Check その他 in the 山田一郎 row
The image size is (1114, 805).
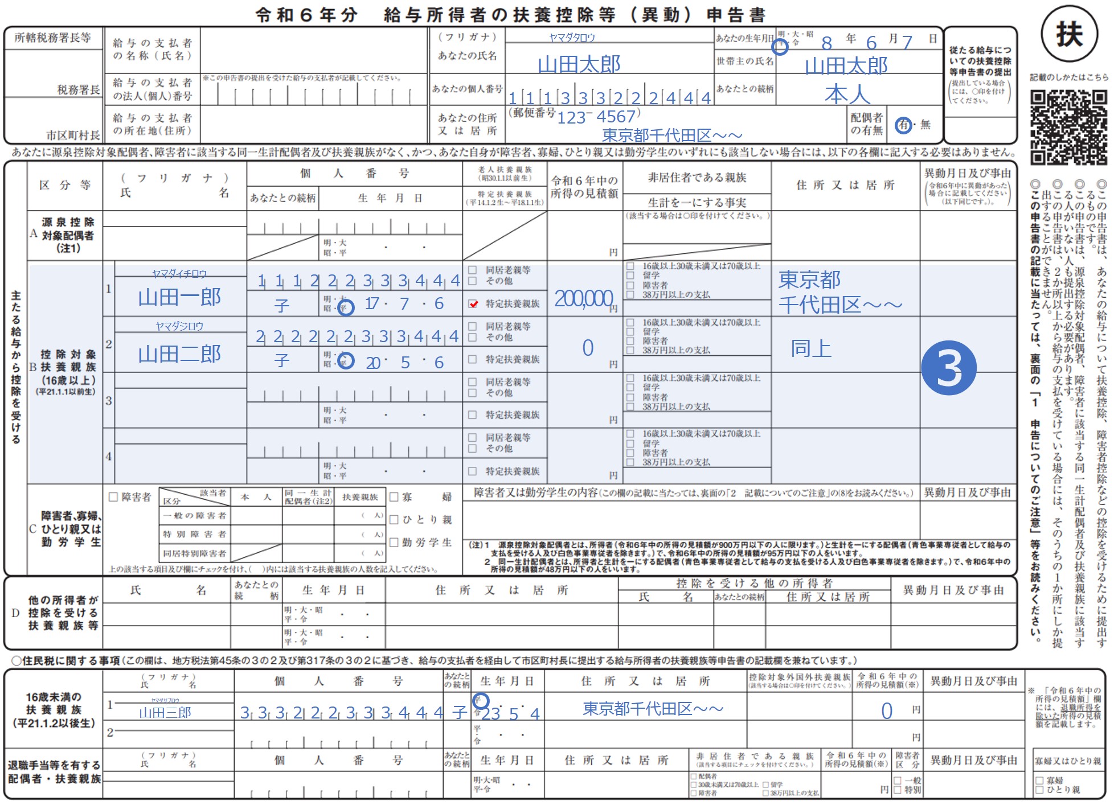point(472,281)
